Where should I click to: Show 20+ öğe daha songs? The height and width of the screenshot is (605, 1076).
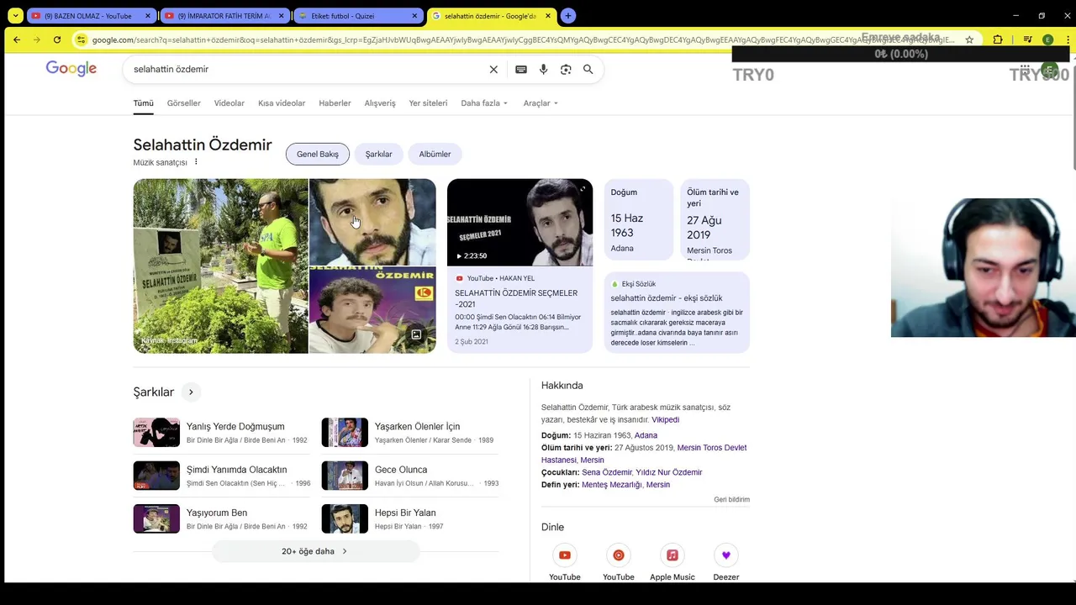pos(315,551)
